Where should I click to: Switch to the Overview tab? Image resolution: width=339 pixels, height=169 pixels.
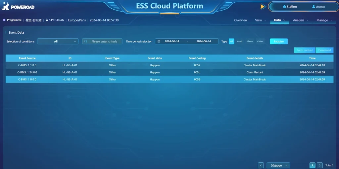click(241, 20)
